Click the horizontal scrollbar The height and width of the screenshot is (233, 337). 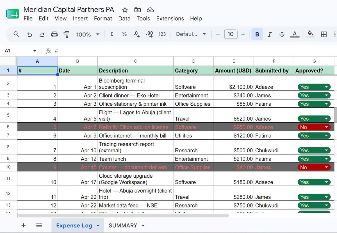point(124,216)
